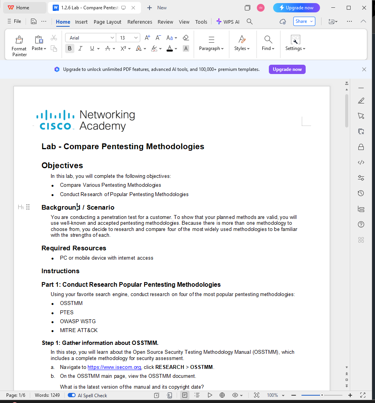This screenshot has width=375, height=403.
Task: Click the Words: 1249 status entry
Action: 47,395
